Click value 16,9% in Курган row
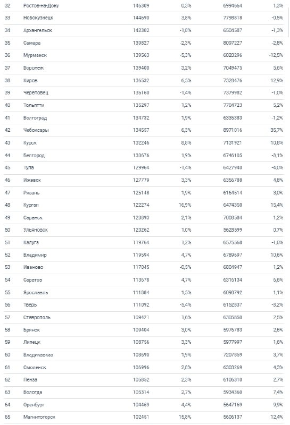 click(185, 205)
